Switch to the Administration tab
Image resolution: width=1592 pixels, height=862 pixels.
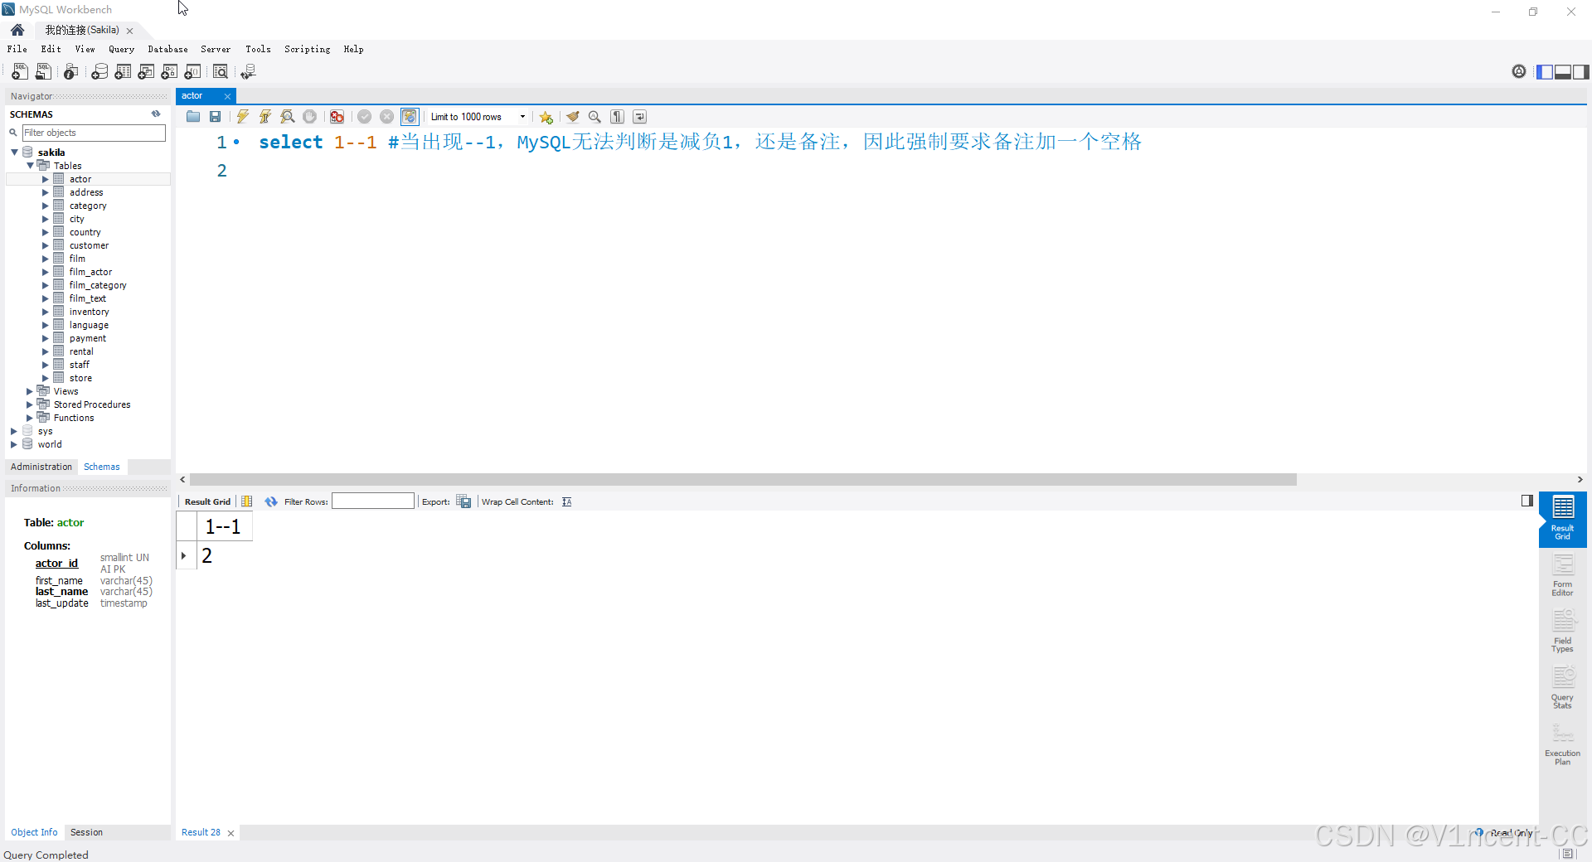(x=41, y=467)
